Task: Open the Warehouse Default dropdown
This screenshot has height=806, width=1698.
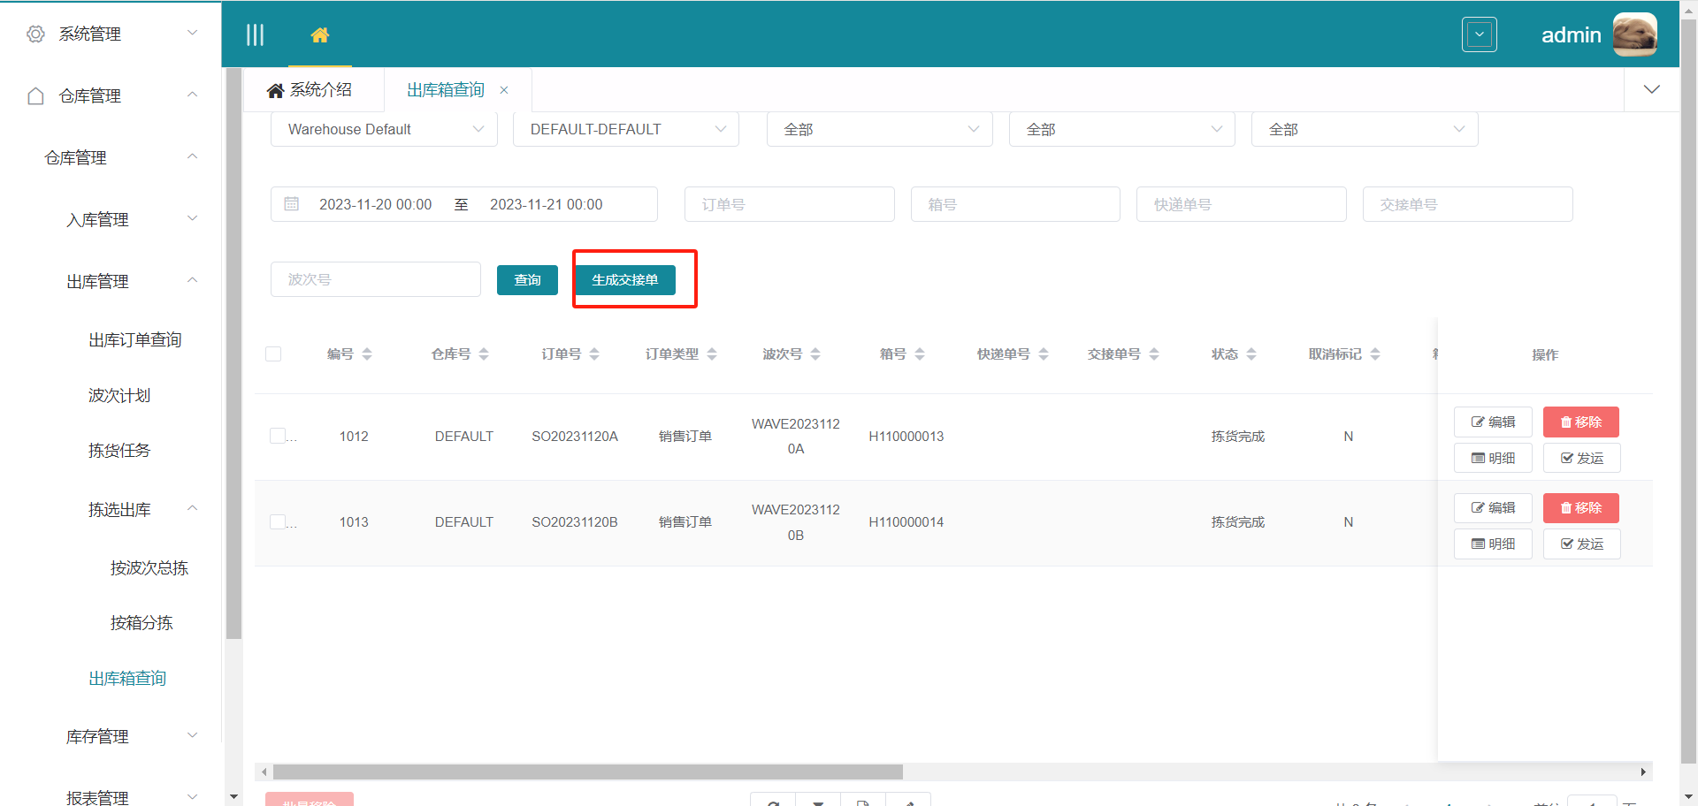Action: 384,129
